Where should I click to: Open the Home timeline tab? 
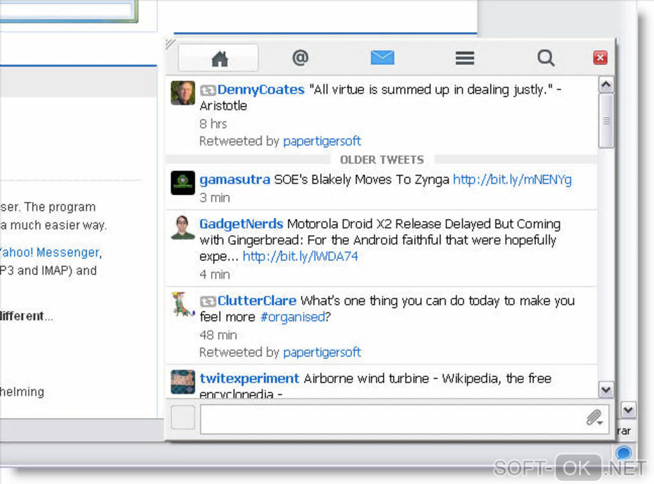tap(218, 58)
